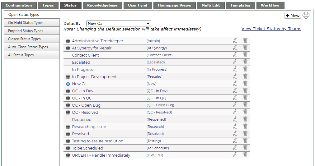Click the clover icon next to New button
Screen dimensions: 315x166
[x=306, y=15]
